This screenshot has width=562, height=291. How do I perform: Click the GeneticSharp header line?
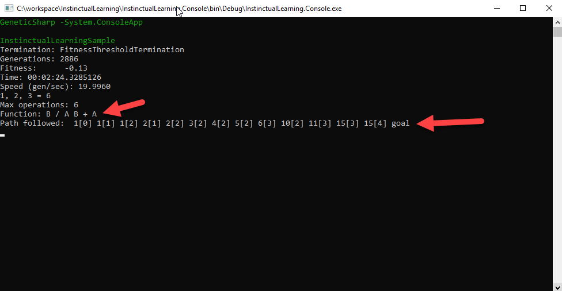click(x=71, y=22)
